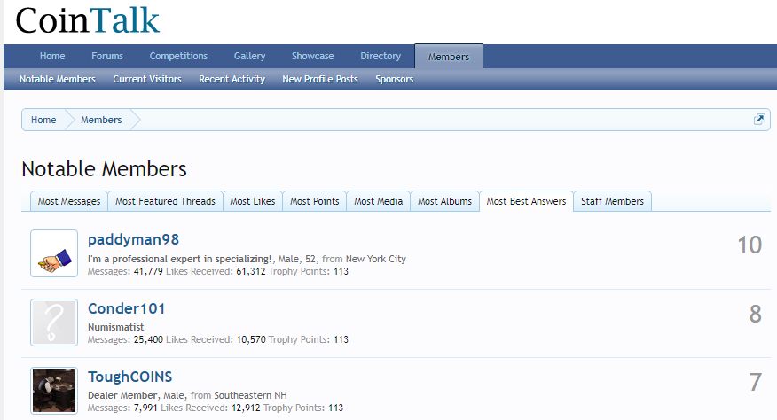Show the Most Points tab
Image resolution: width=777 pixels, height=420 pixels.
(x=314, y=201)
